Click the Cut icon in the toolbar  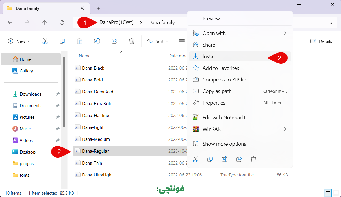pyautogui.click(x=45, y=41)
